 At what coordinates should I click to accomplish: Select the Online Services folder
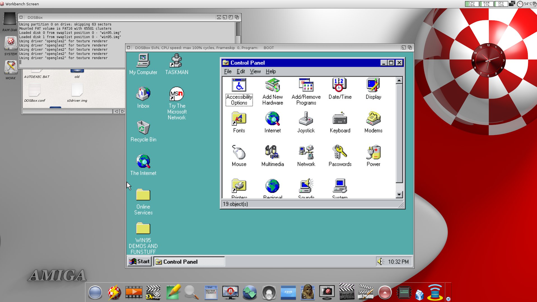click(143, 201)
